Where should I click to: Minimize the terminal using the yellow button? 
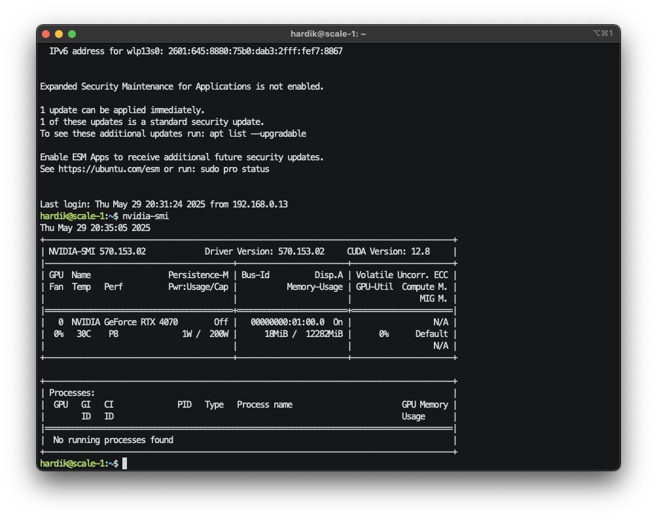(59, 34)
